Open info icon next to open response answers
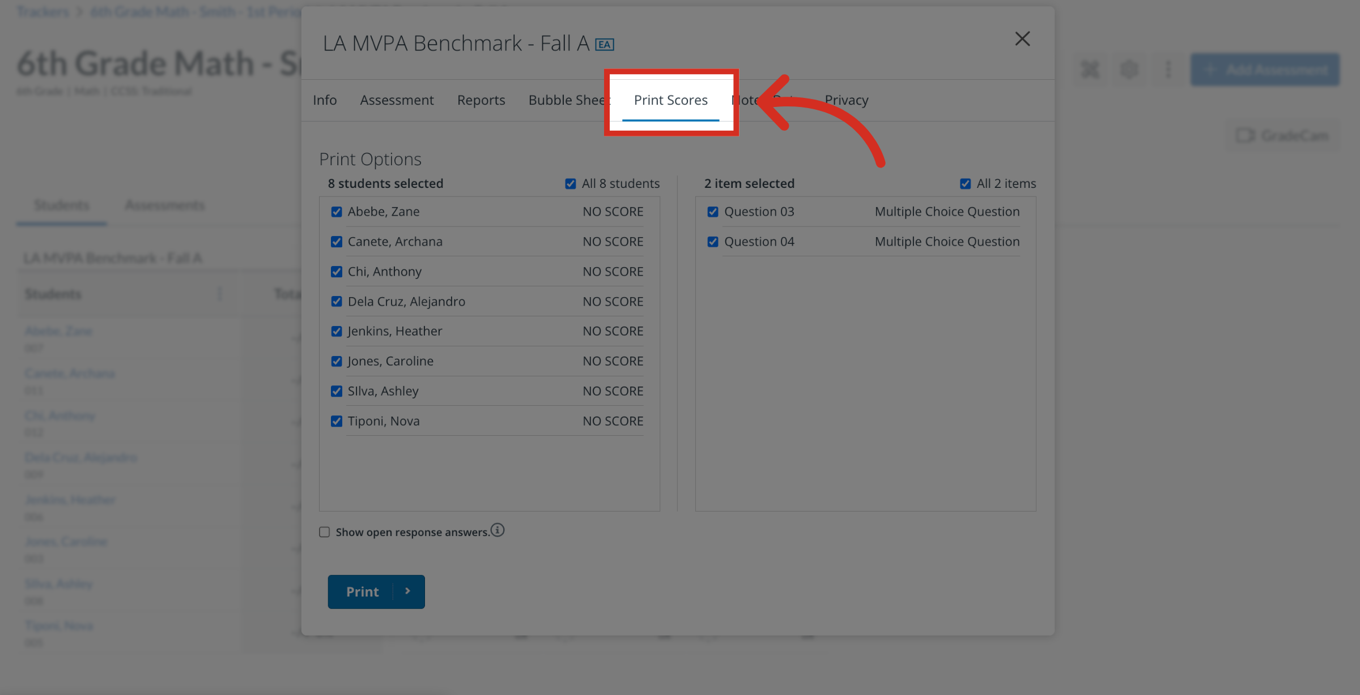Screen dimensions: 1360x695 tap(498, 530)
